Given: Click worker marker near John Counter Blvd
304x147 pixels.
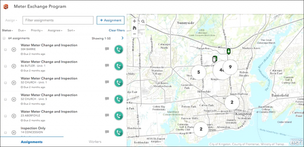Looking at the screenshot, I should pos(215,59).
